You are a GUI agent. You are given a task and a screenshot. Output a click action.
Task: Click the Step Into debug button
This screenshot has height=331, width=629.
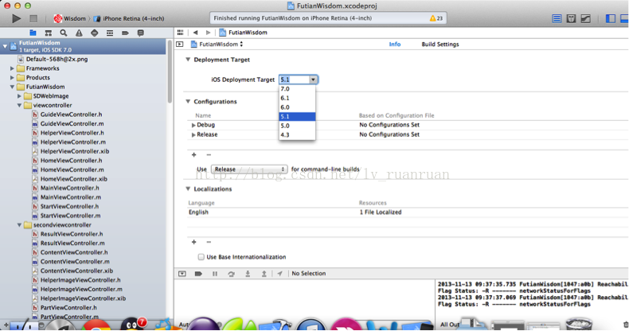tap(248, 273)
